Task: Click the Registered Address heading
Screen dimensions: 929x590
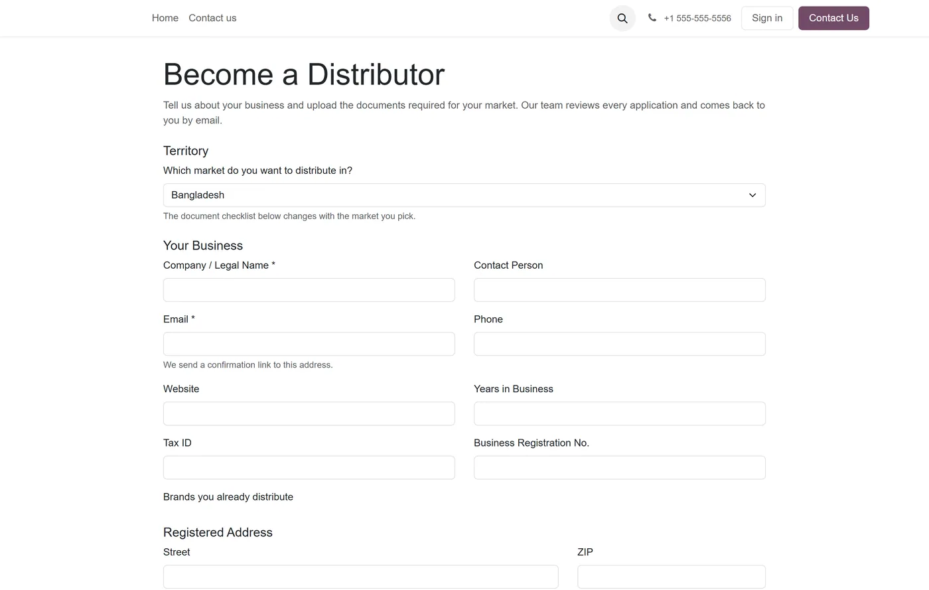Action: click(218, 532)
